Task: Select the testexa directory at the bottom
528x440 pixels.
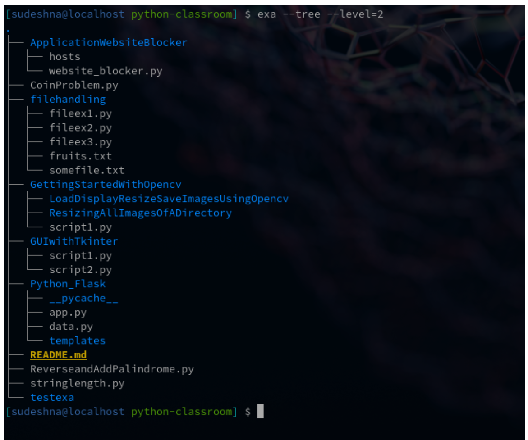Action: pyautogui.click(x=52, y=398)
